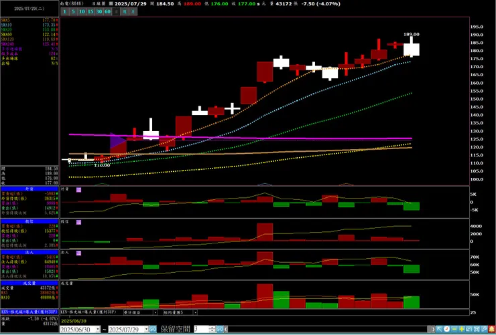Switch to 30-minute chart interval

pyautogui.click(x=99, y=11)
